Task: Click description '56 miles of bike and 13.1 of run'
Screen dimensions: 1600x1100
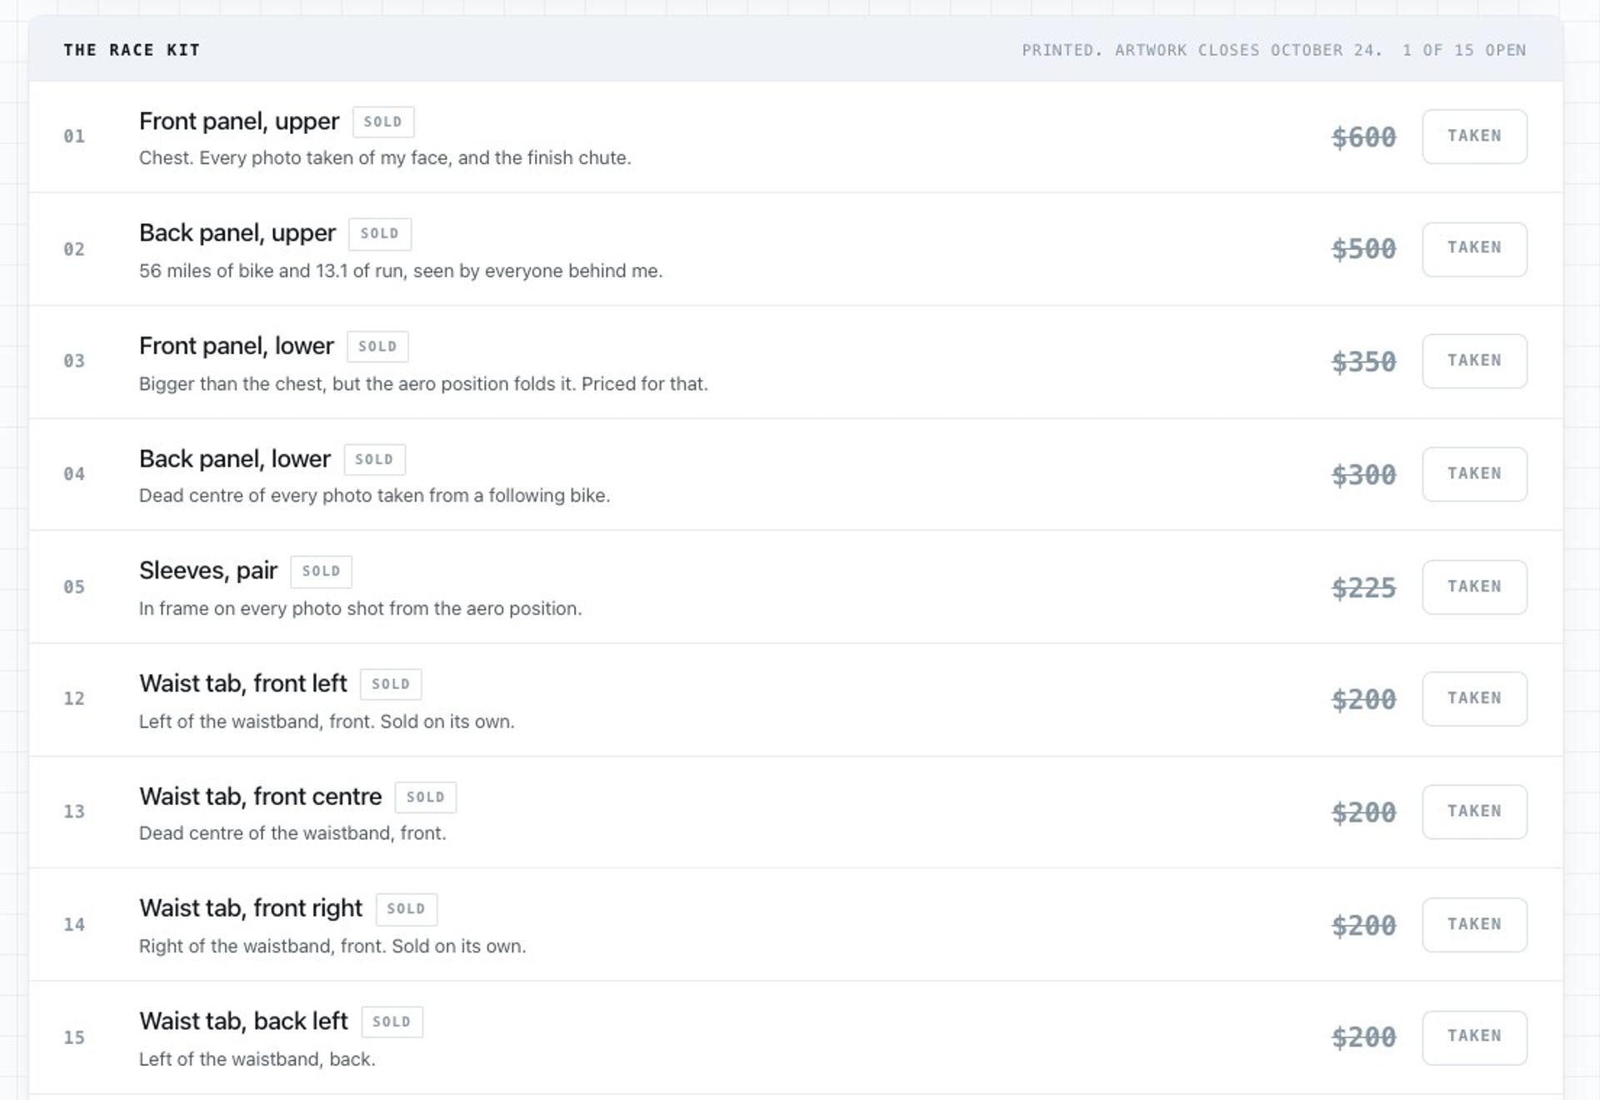Action: [x=401, y=271]
